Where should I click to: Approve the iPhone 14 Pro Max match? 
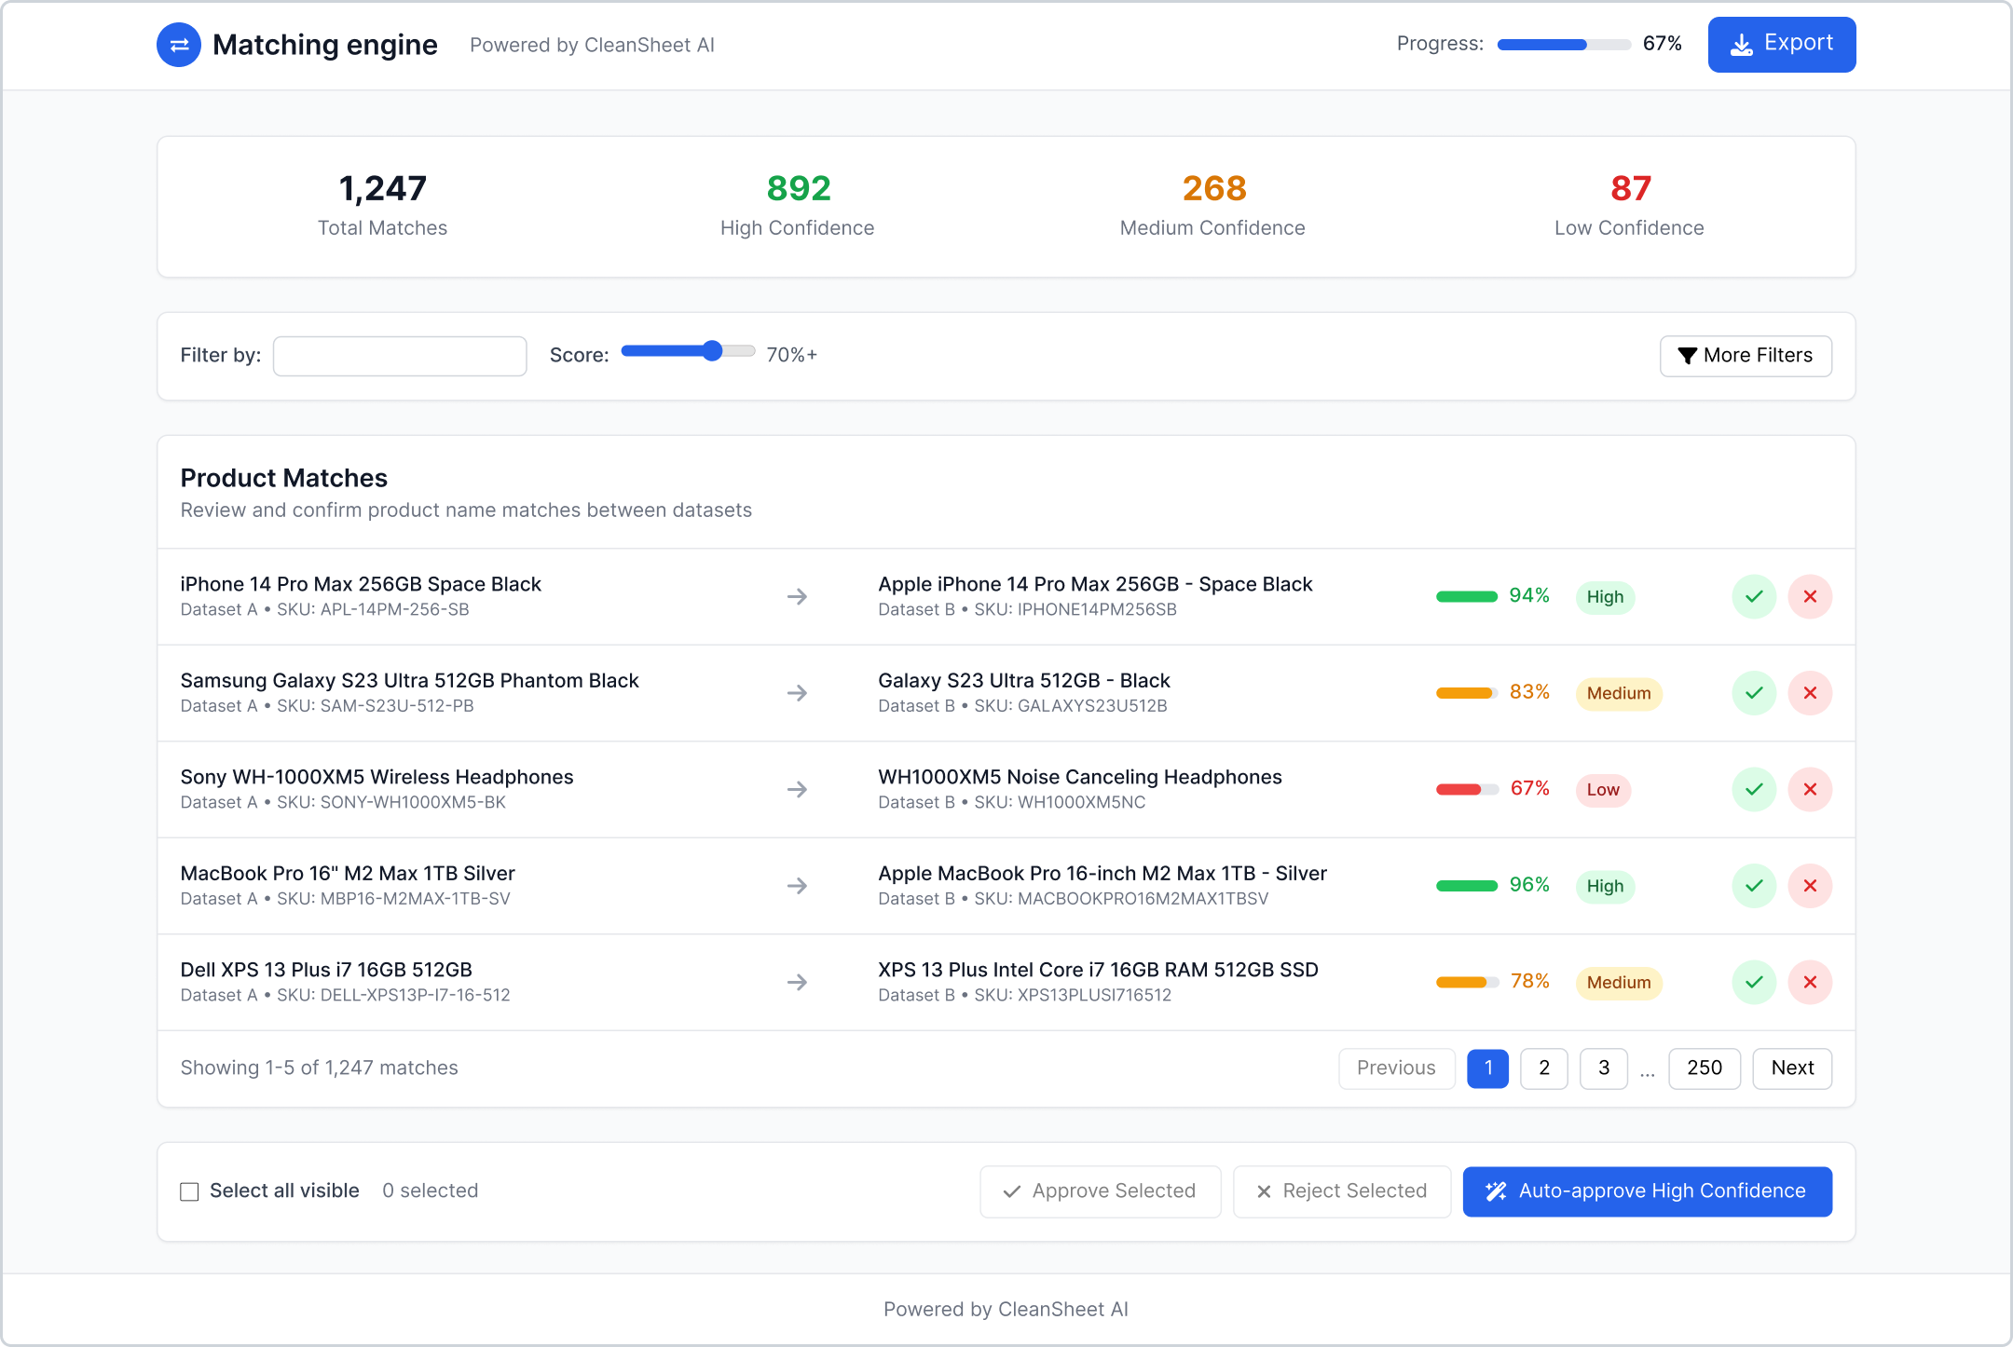click(1754, 596)
